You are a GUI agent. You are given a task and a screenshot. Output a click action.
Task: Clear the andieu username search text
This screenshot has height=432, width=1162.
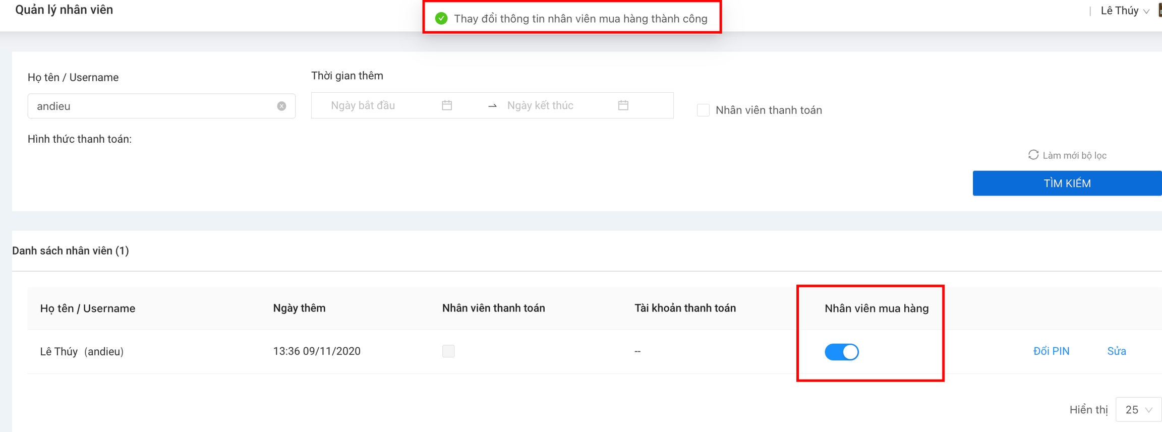click(281, 106)
